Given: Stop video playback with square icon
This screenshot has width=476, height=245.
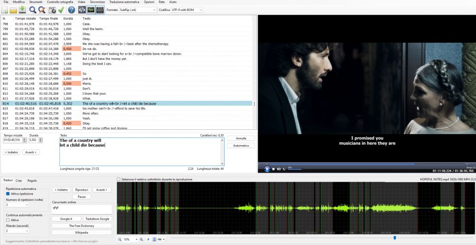Looking at the screenshot, I should [x=274, y=169].
